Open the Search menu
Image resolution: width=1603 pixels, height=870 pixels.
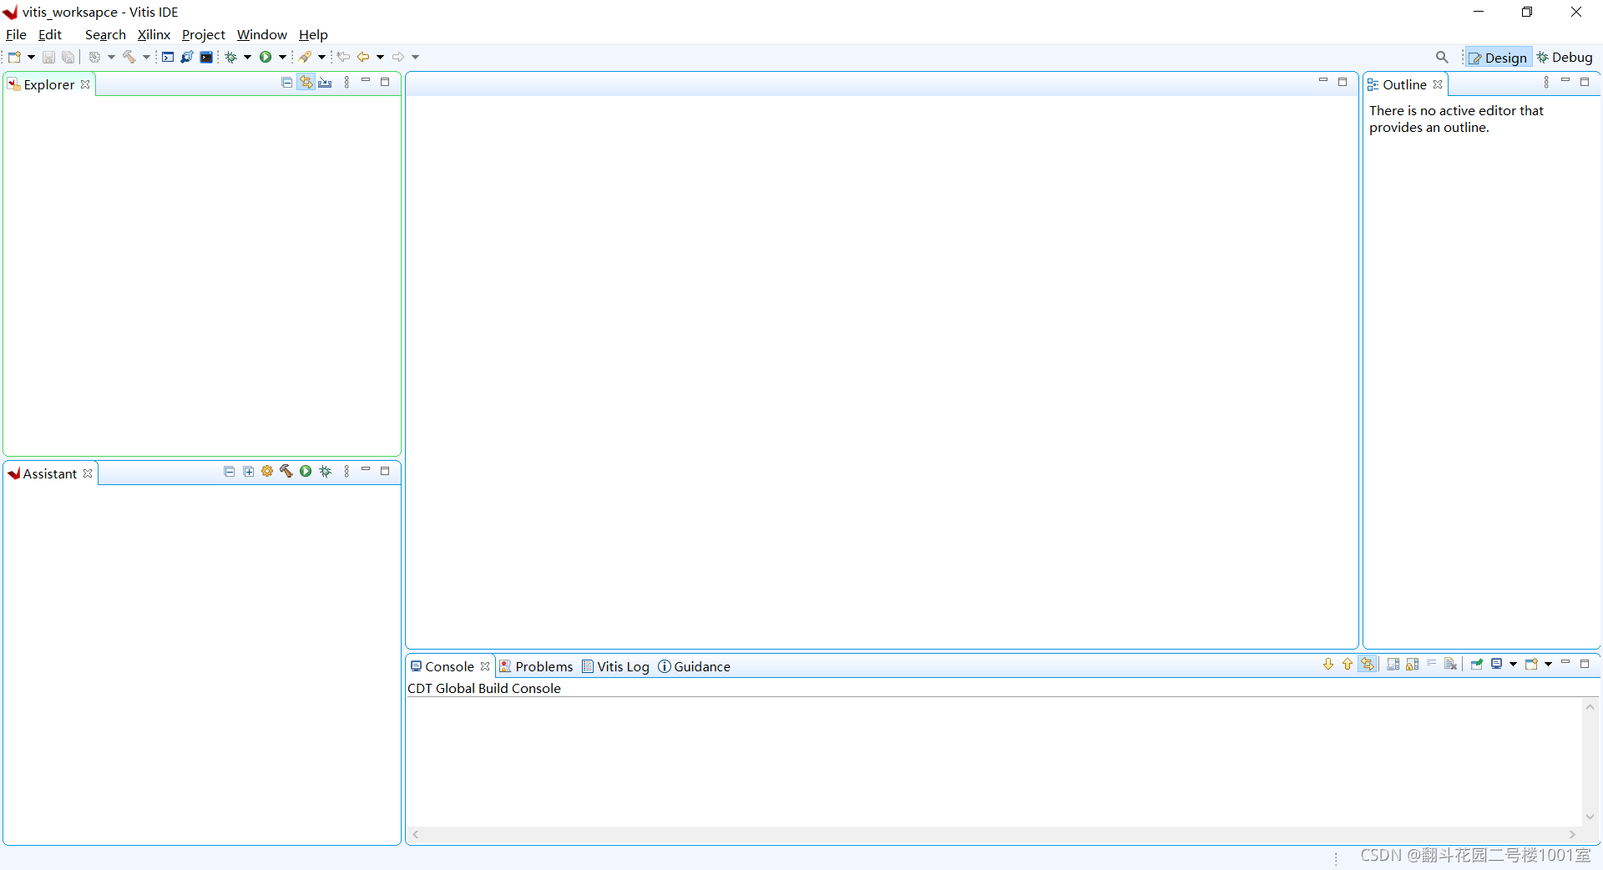point(105,34)
